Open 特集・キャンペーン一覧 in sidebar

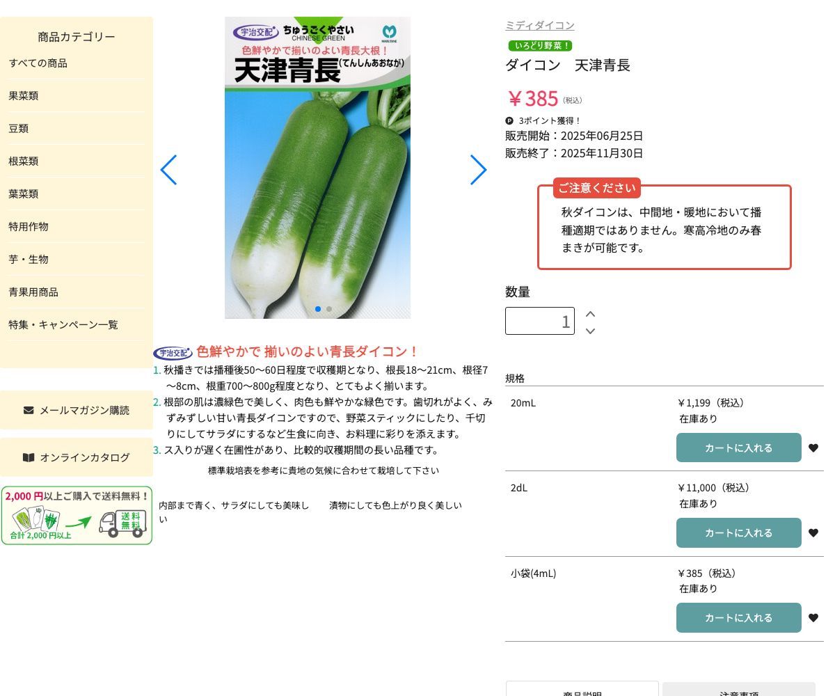tap(63, 325)
